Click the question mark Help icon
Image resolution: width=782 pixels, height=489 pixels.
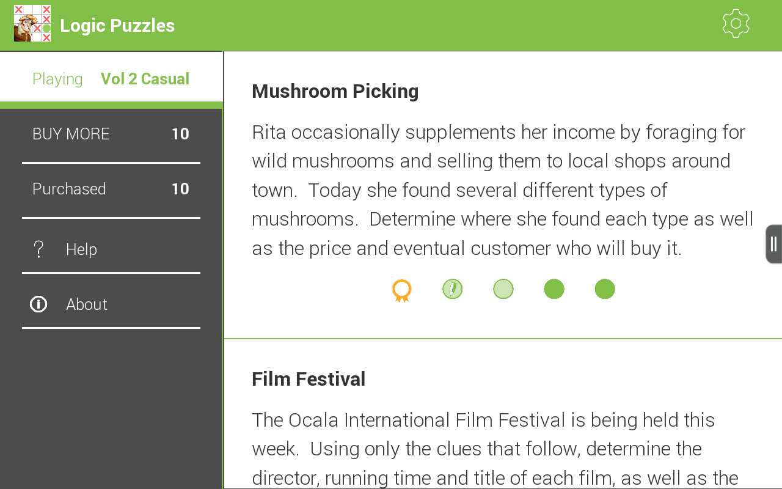(x=38, y=249)
